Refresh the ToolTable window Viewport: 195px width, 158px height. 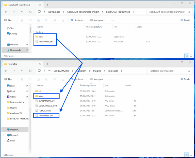click(30, 71)
